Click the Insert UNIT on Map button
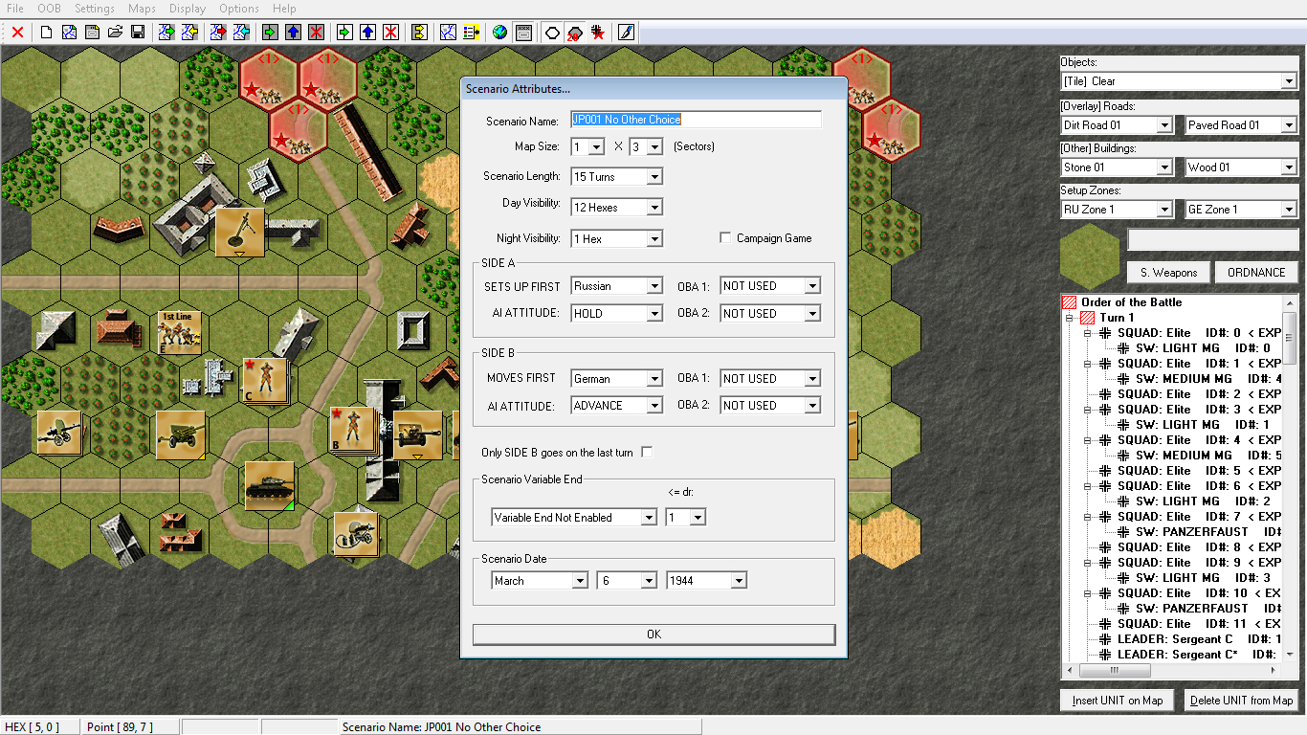 1116,700
